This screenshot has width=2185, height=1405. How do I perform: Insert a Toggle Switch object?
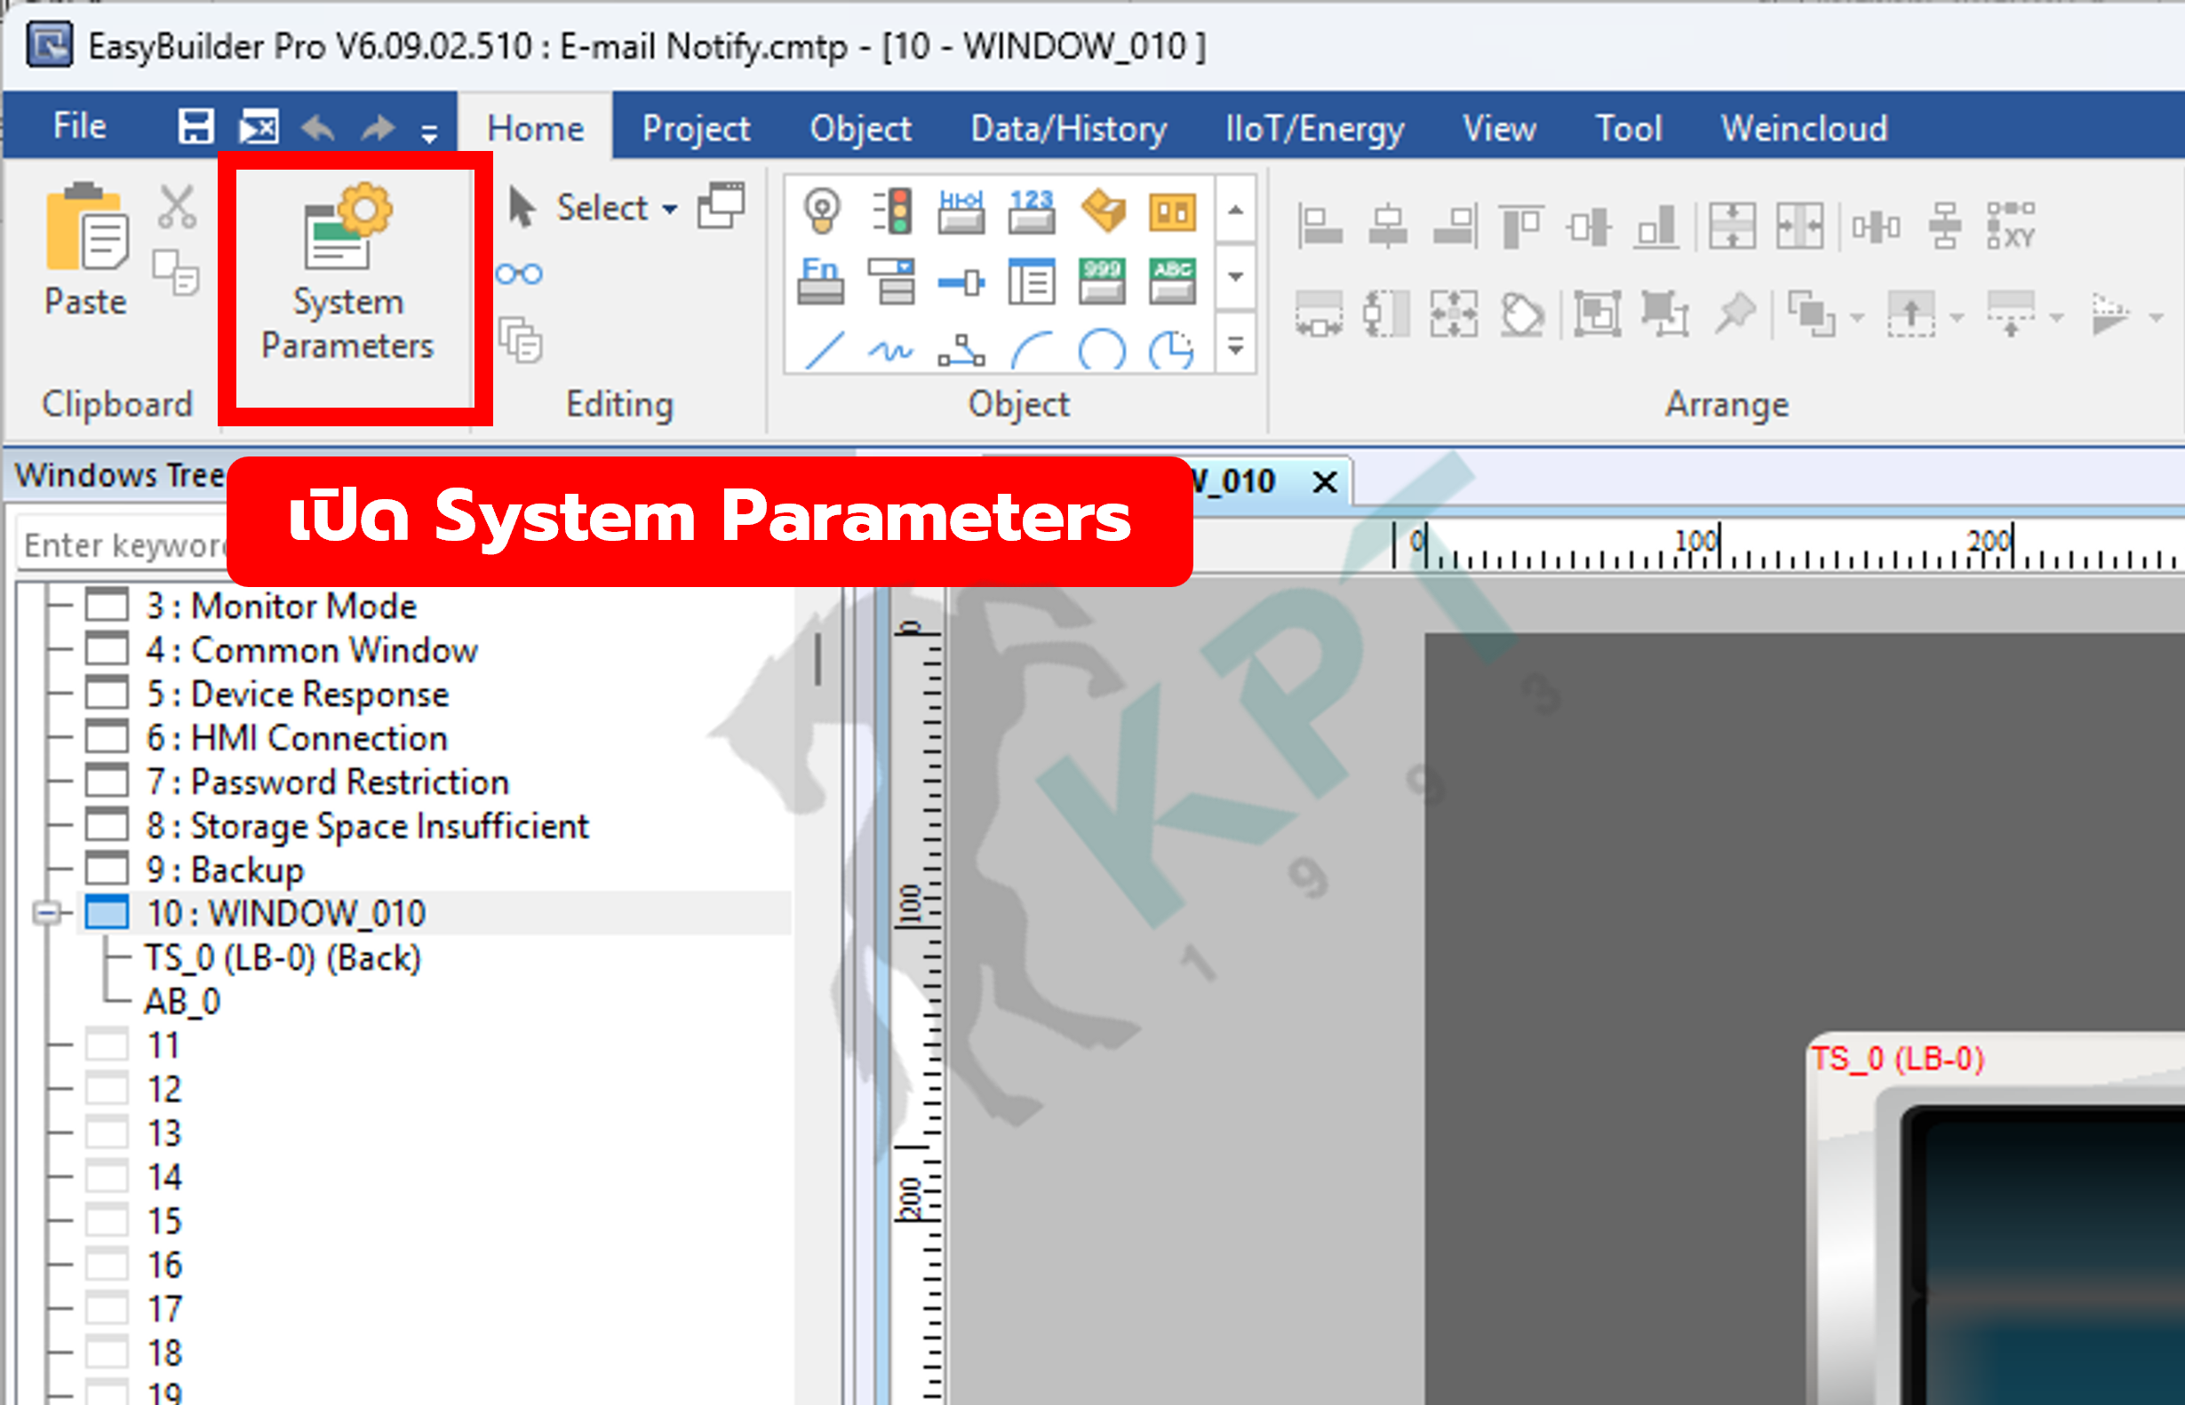click(1103, 210)
